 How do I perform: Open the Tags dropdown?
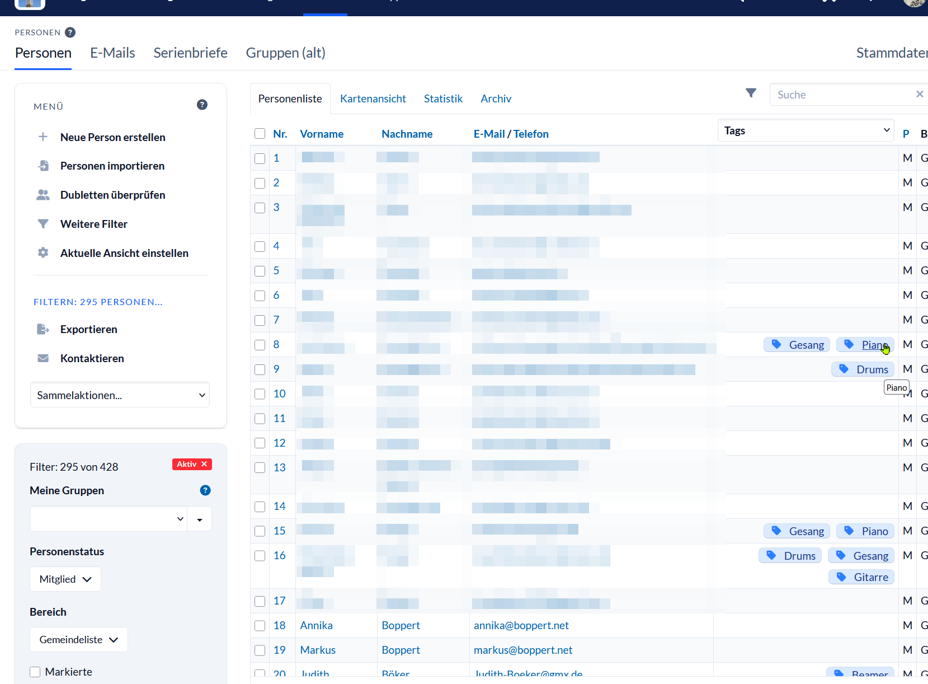(805, 130)
